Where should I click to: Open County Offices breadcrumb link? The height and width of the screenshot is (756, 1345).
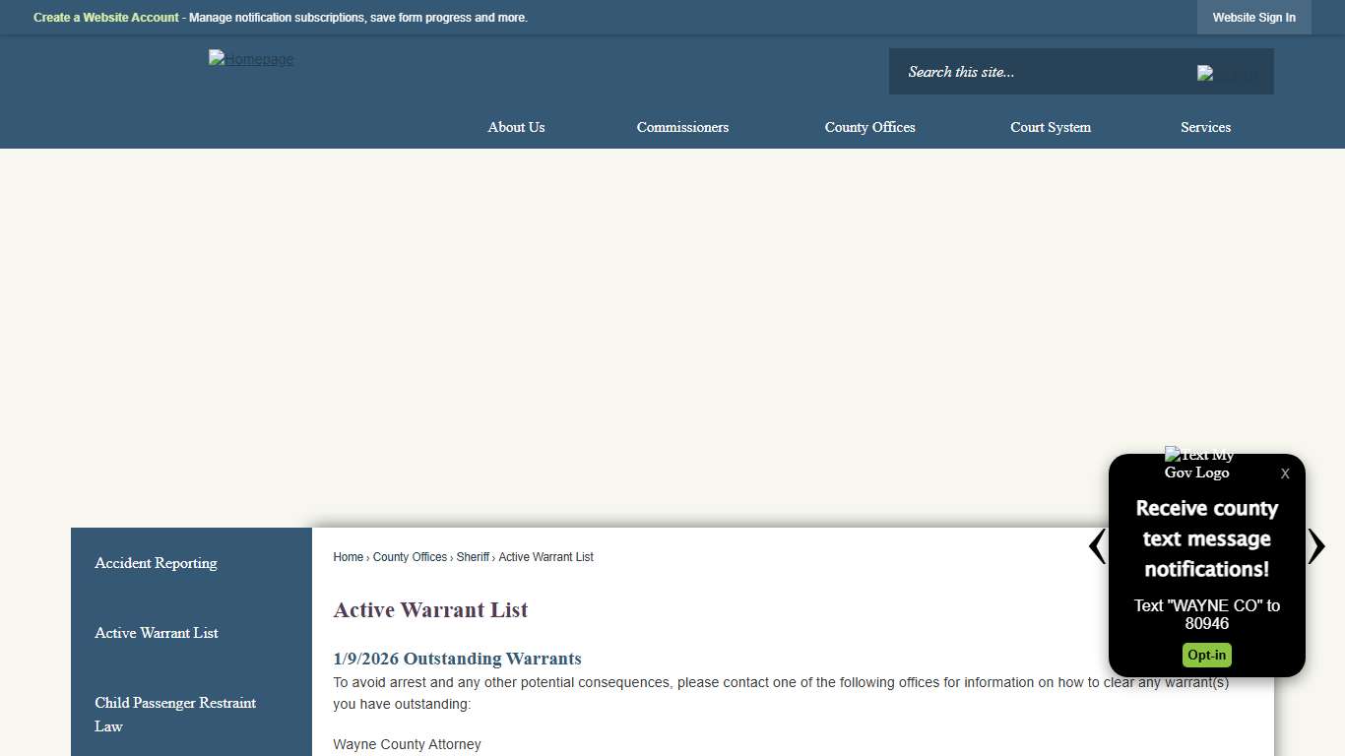click(410, 557)
